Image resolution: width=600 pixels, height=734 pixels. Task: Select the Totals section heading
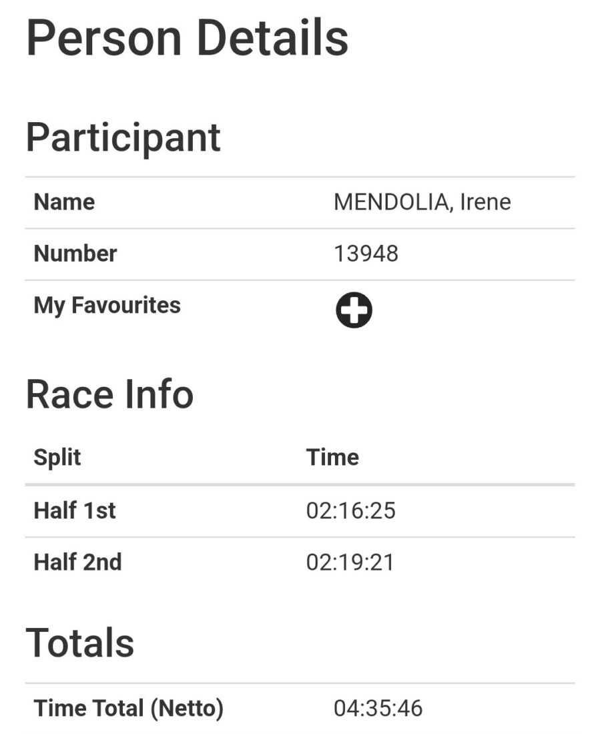click(80, 643)
